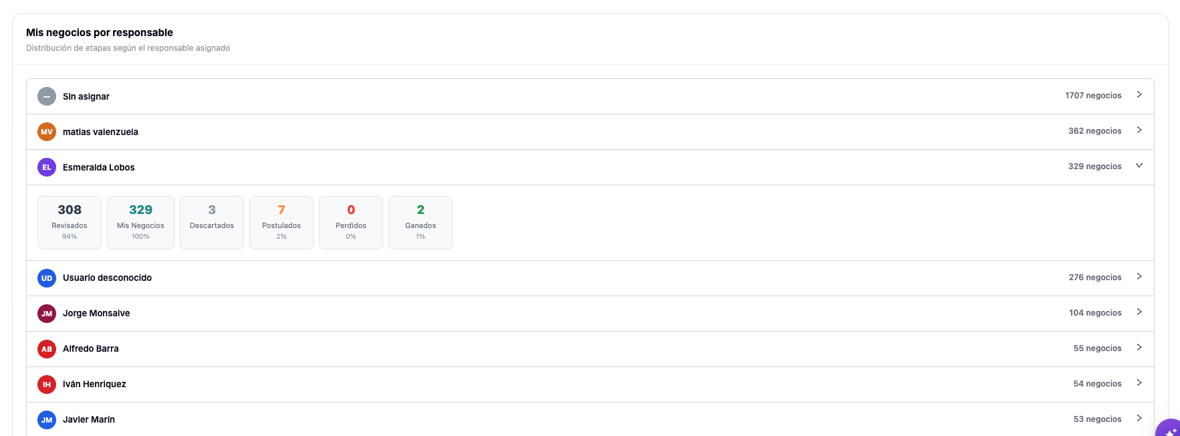Click Javier Marín's blue JM avatar

47,420
